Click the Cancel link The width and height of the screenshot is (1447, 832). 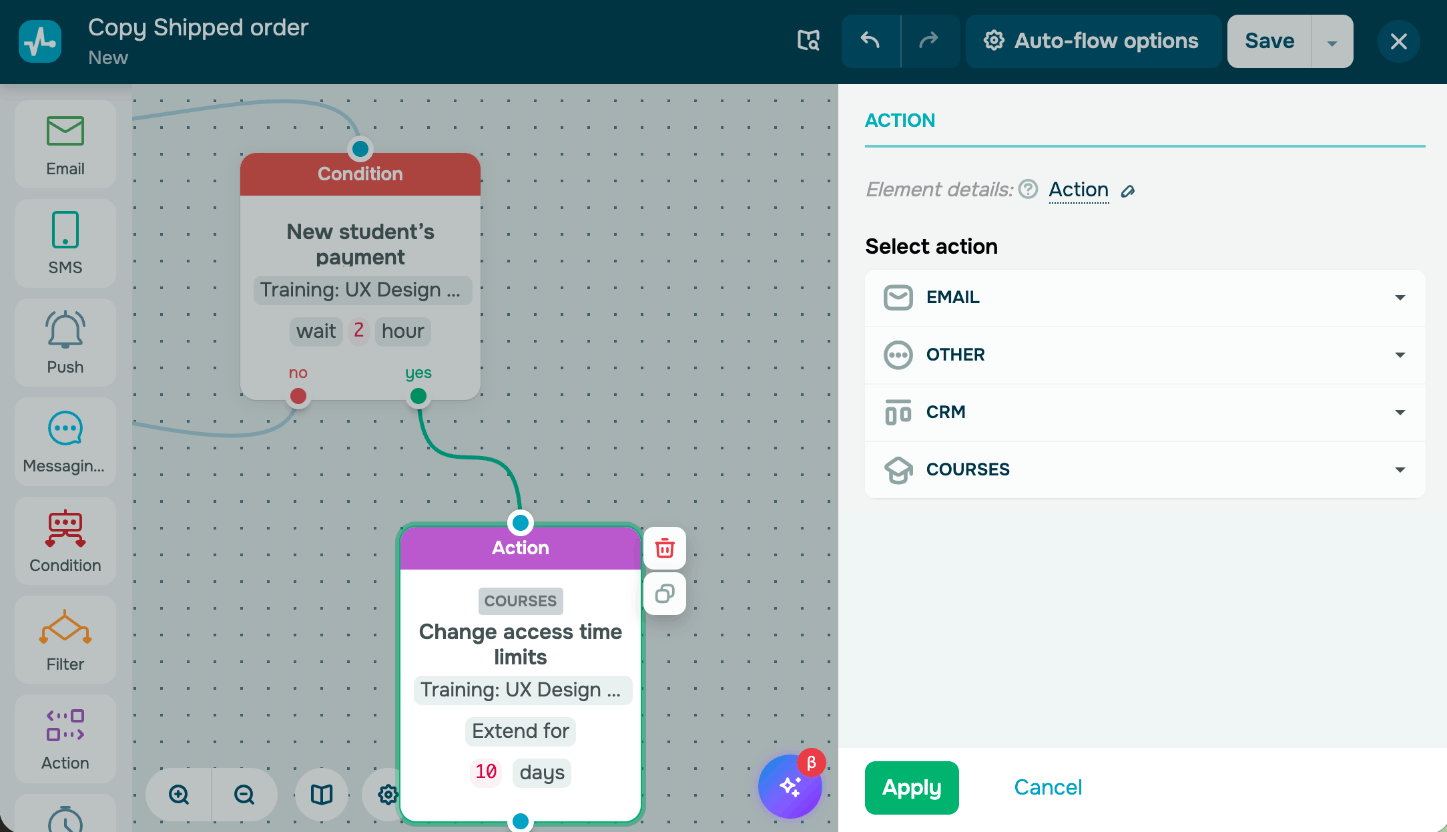point(1048,788)
